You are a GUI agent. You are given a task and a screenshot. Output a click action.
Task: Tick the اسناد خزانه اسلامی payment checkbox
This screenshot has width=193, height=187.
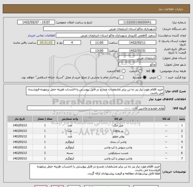[122, 77]
